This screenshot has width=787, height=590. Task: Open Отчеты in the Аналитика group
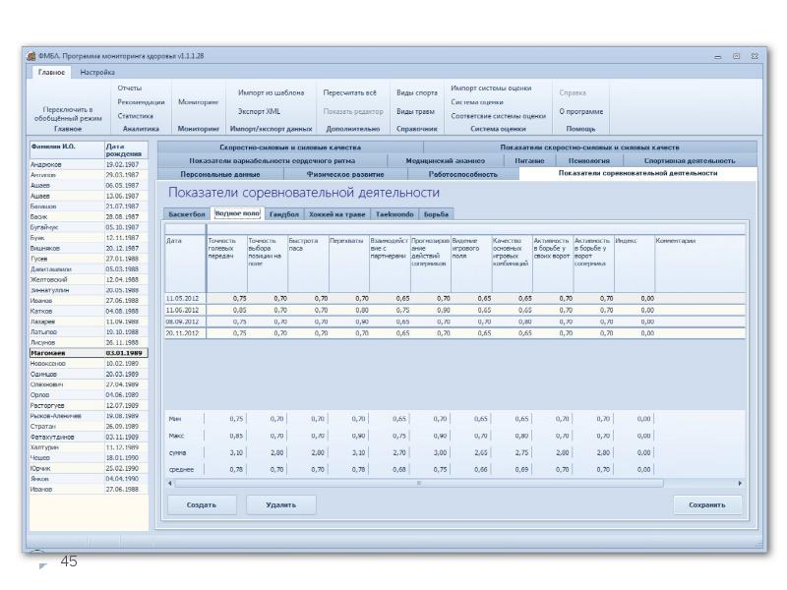[x=130, y=89]
